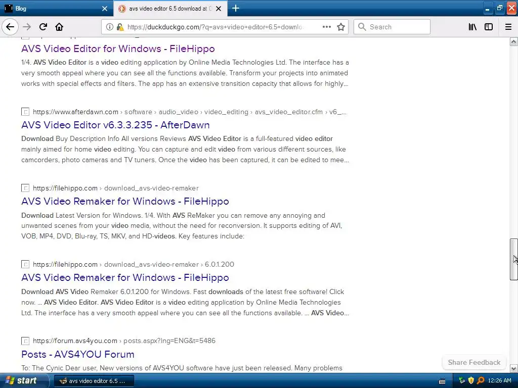Screen dimensions: 518x388
Task: Close the avs video editor tab
Action: tap(219, 9)
